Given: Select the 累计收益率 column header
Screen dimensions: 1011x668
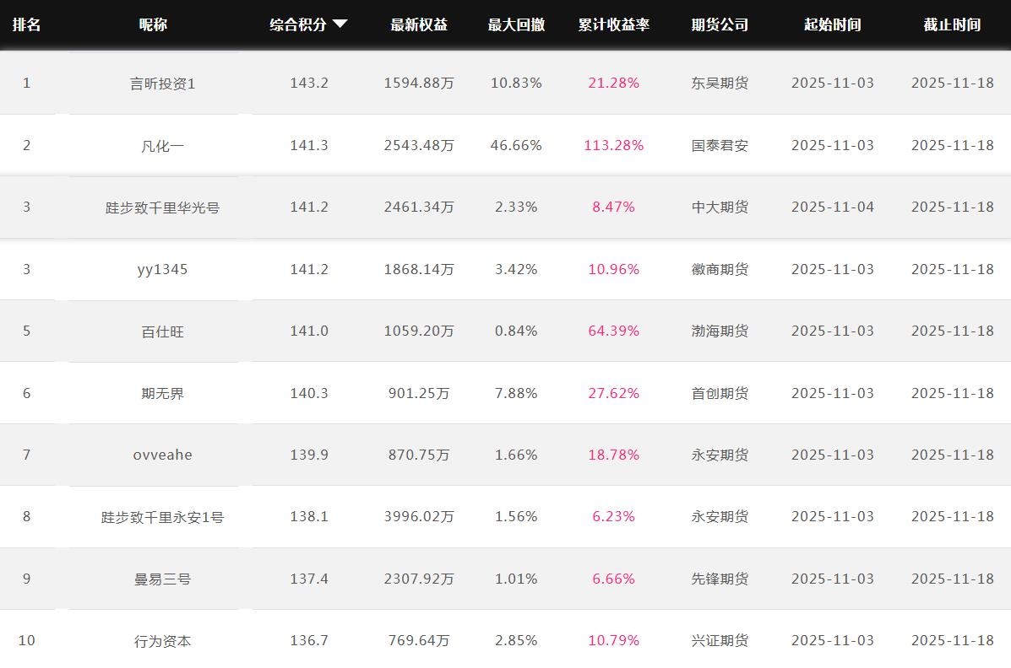Looking at the screenshot, I should [614, 24].
